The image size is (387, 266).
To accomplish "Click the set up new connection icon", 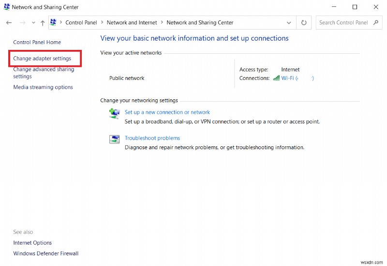I will coord(114,113).
